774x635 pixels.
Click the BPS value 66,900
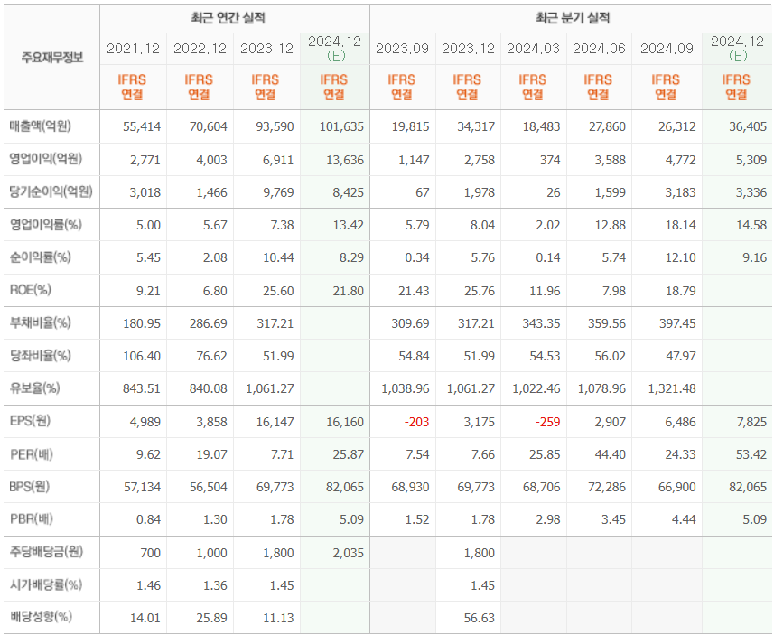click(677, 488)
